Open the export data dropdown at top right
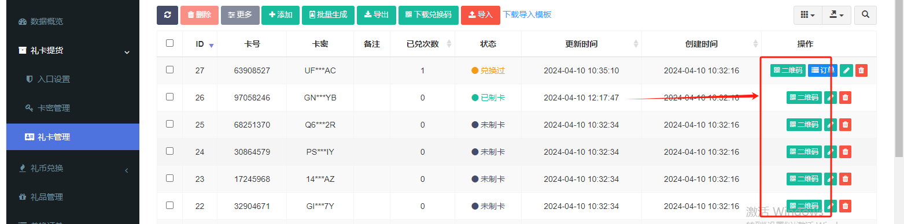Screen dimensions: 904x224 pos(836,15)
